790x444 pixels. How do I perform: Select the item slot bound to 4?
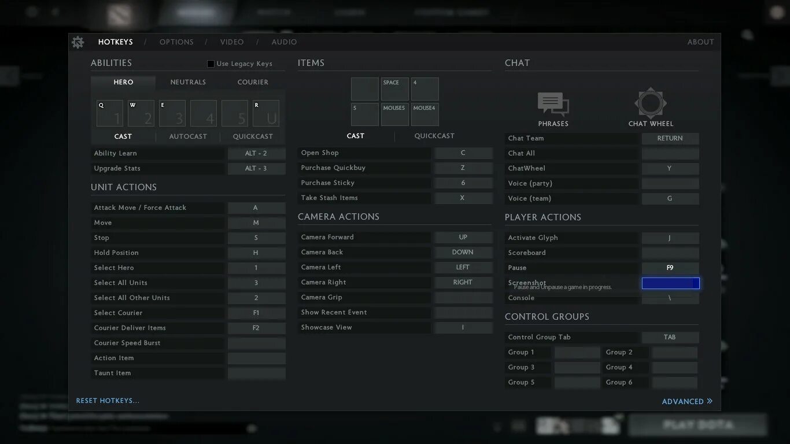[x=425, y=89]
